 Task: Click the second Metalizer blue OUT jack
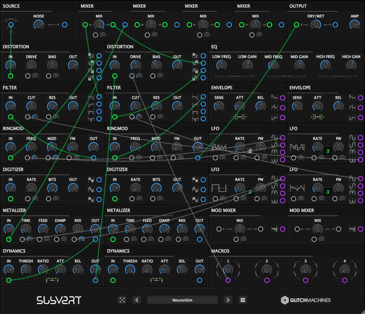(200, 239)
